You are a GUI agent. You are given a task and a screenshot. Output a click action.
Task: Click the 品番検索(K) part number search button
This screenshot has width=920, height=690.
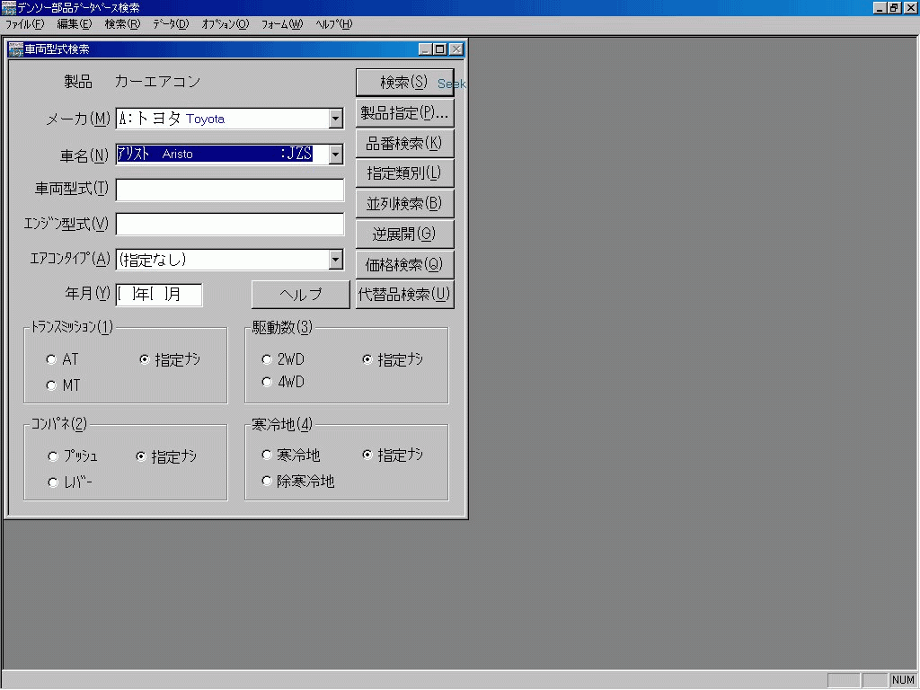[404, 143]
